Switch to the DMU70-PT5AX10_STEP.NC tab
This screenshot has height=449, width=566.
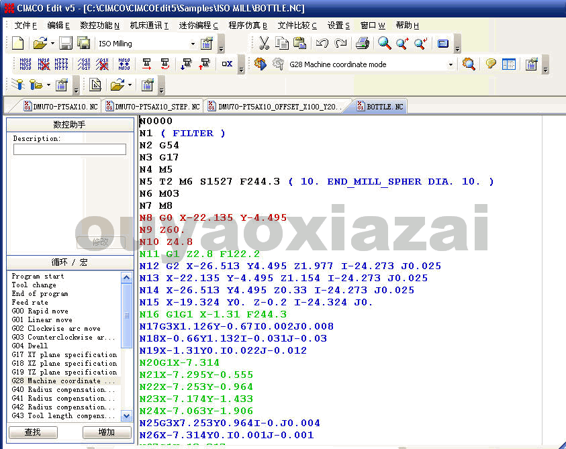tap(152, 107)
